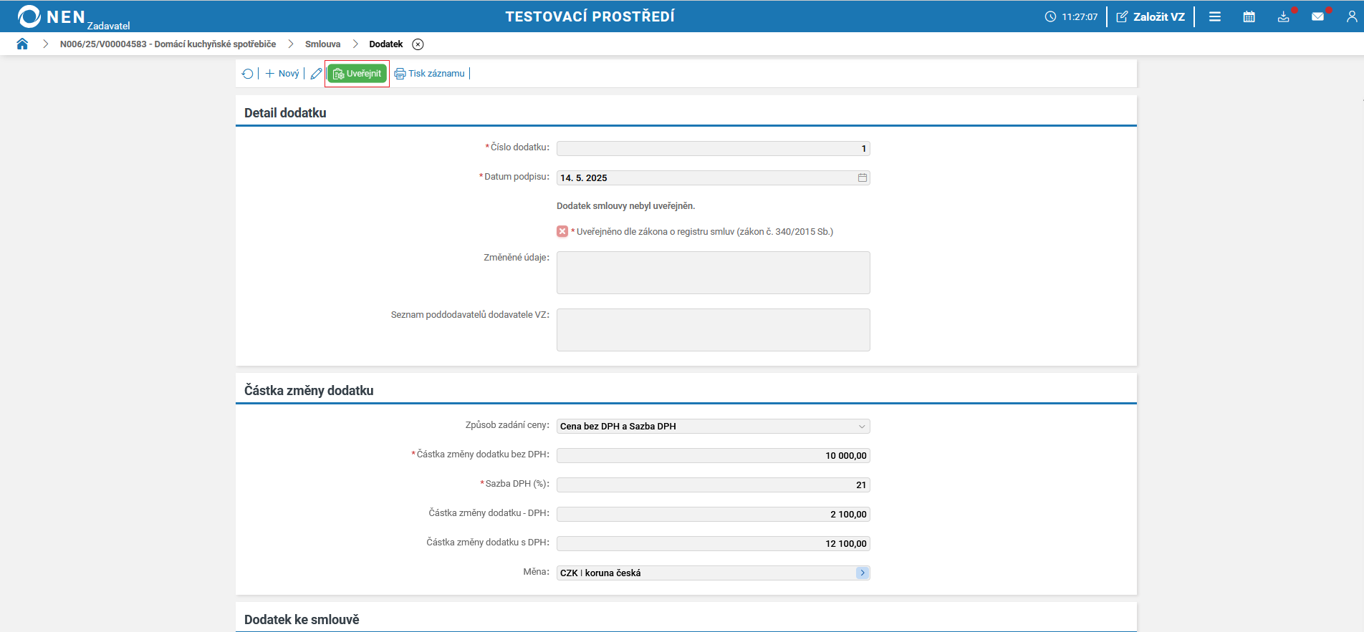Click Tisk záznamu print button
This screenshot has height=632, width=1364.
(430, 74)
